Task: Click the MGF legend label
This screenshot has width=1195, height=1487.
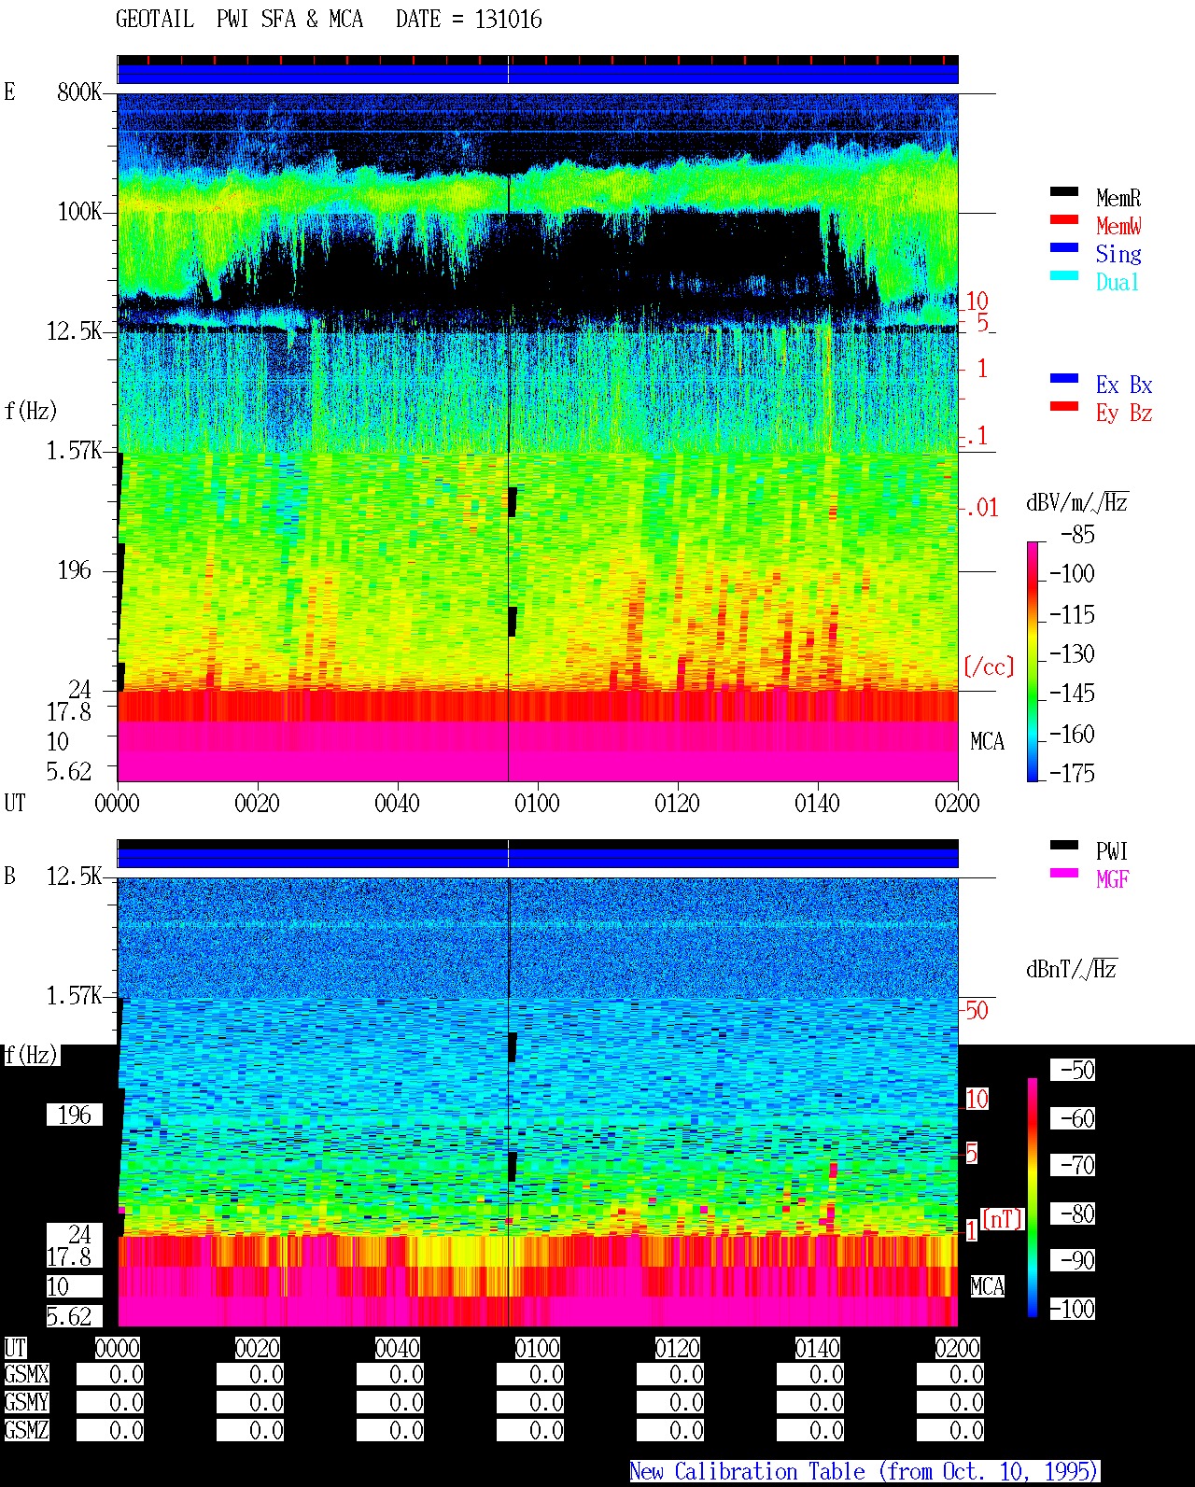Action: [x=1112, y=879]
